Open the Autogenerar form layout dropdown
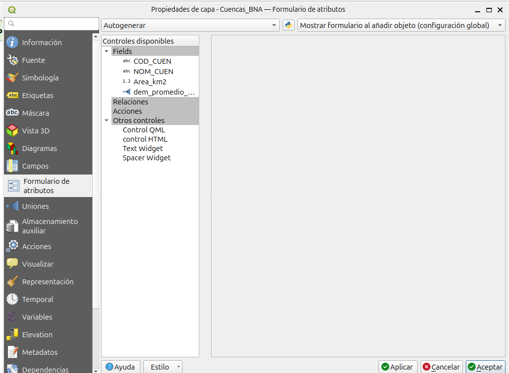Screen dimensions: 509x373 (190, 25)
